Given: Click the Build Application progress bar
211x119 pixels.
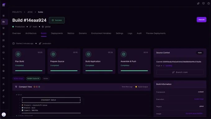Looking at the screenshot, I should coord(99,71).
